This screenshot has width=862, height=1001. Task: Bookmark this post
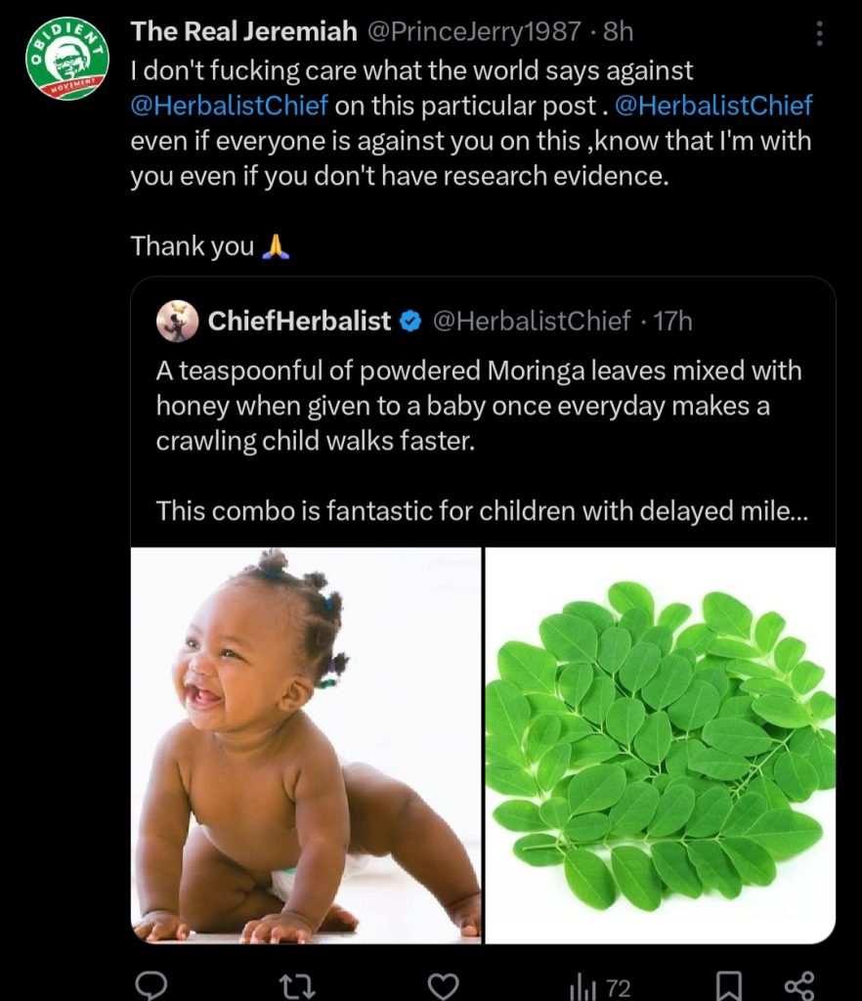tap(728, 986)
